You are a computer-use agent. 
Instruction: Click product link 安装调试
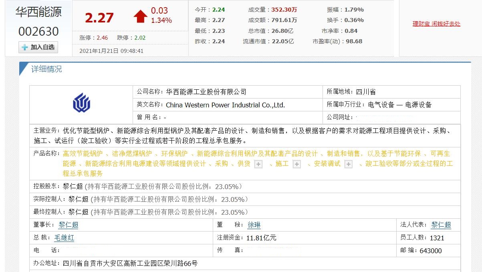click(327, 163)
